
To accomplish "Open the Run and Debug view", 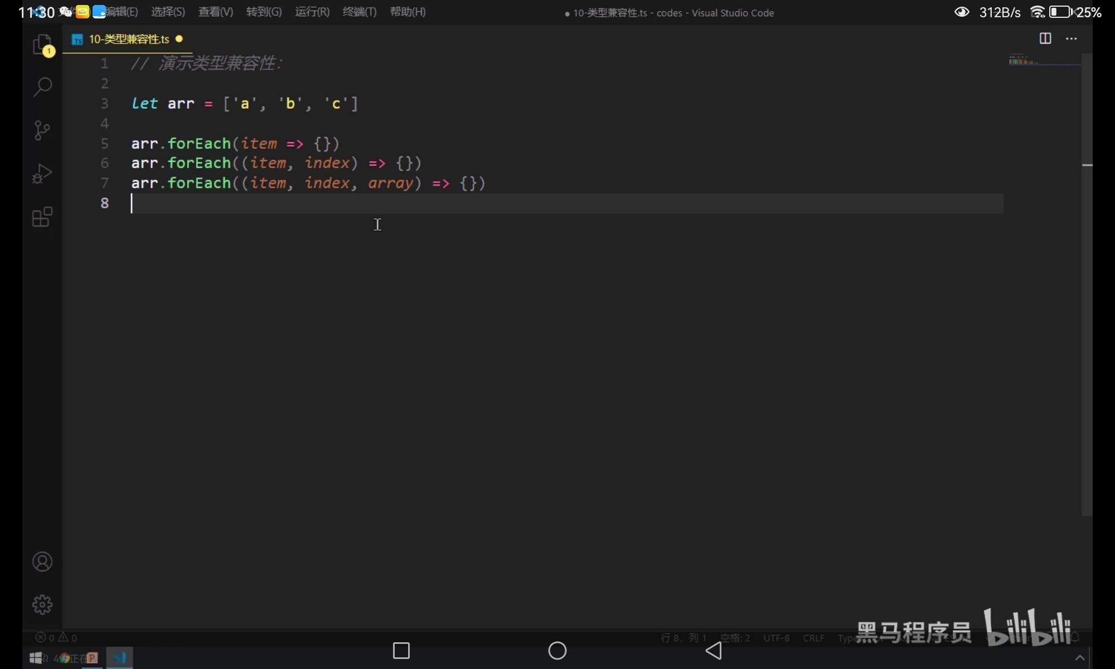I will coord(42,173).
